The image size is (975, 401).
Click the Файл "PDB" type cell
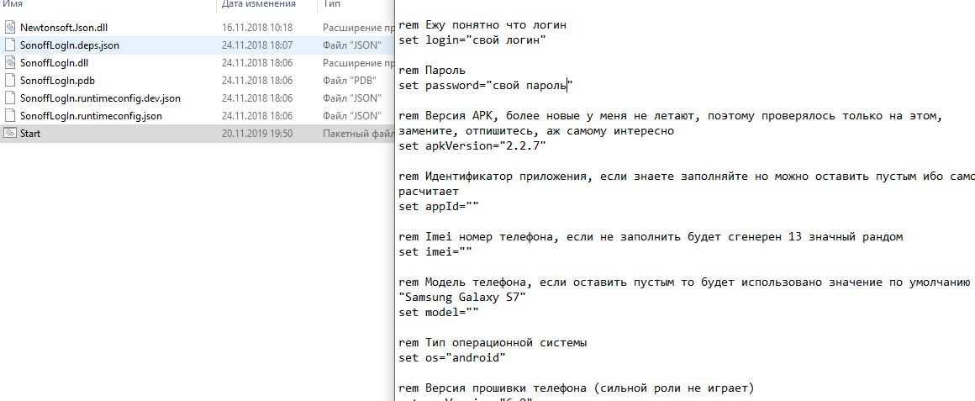click(x=350, y=80)
